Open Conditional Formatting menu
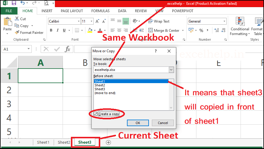Viewport: 264px width, 149px height. (240, 26)
